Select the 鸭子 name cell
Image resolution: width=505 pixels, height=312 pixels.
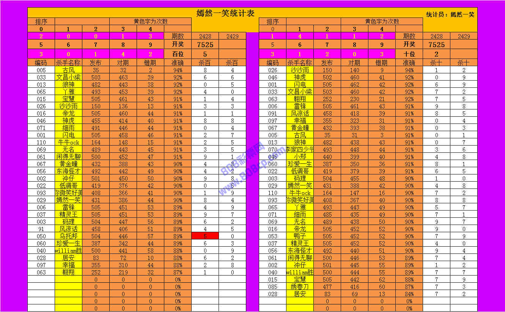click(x=300, y=236)
